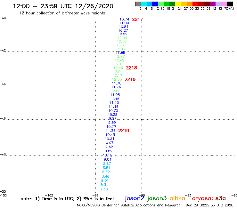Click the yellow legend color swatch
This screenshot has width=237, height=208.
point(178,4)
